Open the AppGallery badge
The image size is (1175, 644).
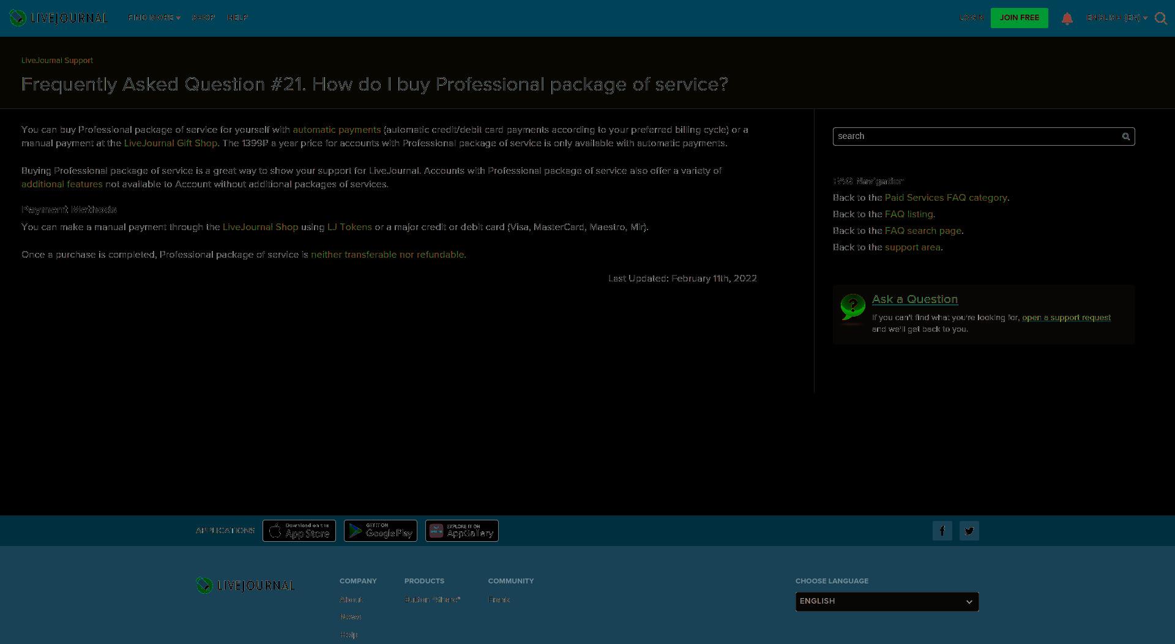[x=462, y=531]
